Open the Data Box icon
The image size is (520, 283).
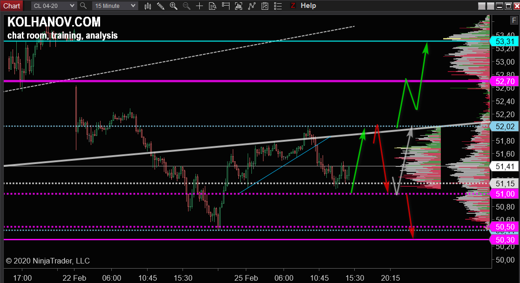[x=212, y=6]
